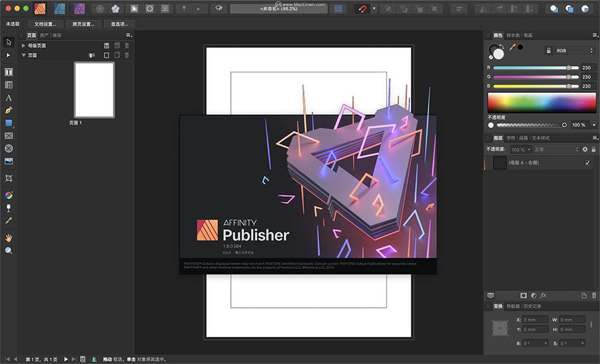Select the none color swatch indicator
Viewport: 600px width, 364px height.
(491, 58)
